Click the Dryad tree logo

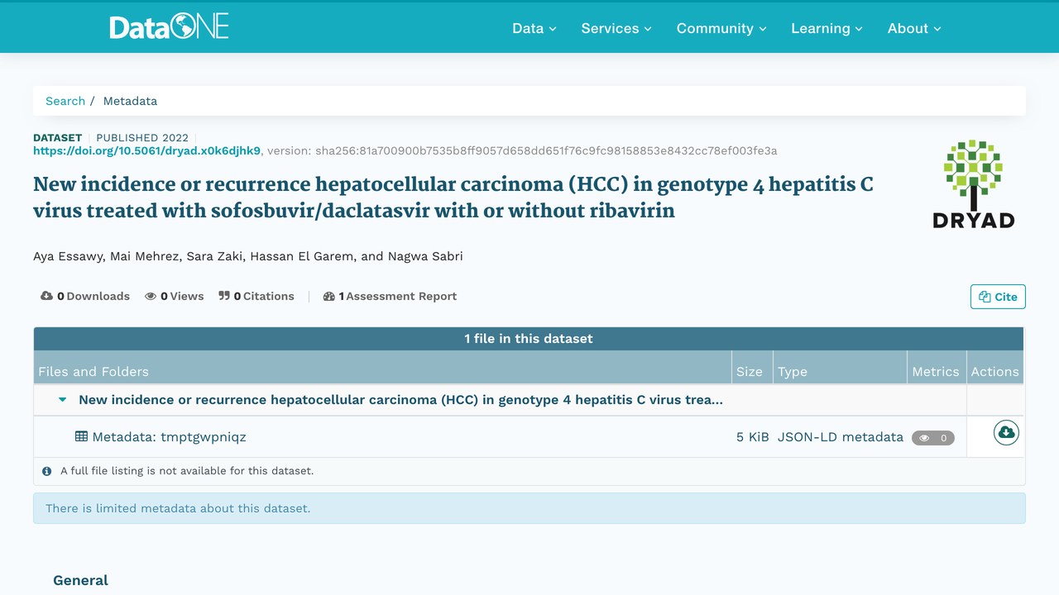point(973,183)
